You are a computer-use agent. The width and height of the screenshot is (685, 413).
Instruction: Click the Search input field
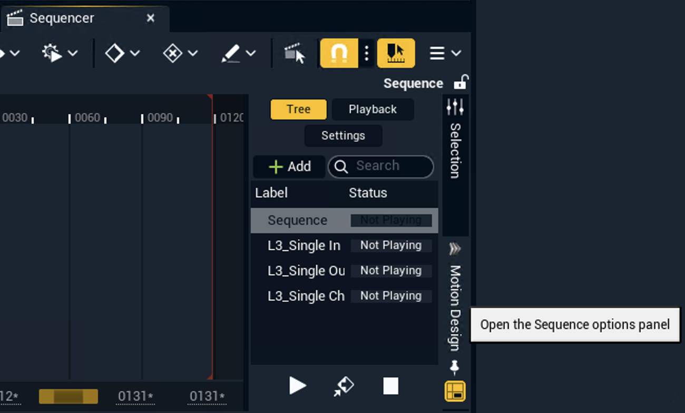(388, 166)
